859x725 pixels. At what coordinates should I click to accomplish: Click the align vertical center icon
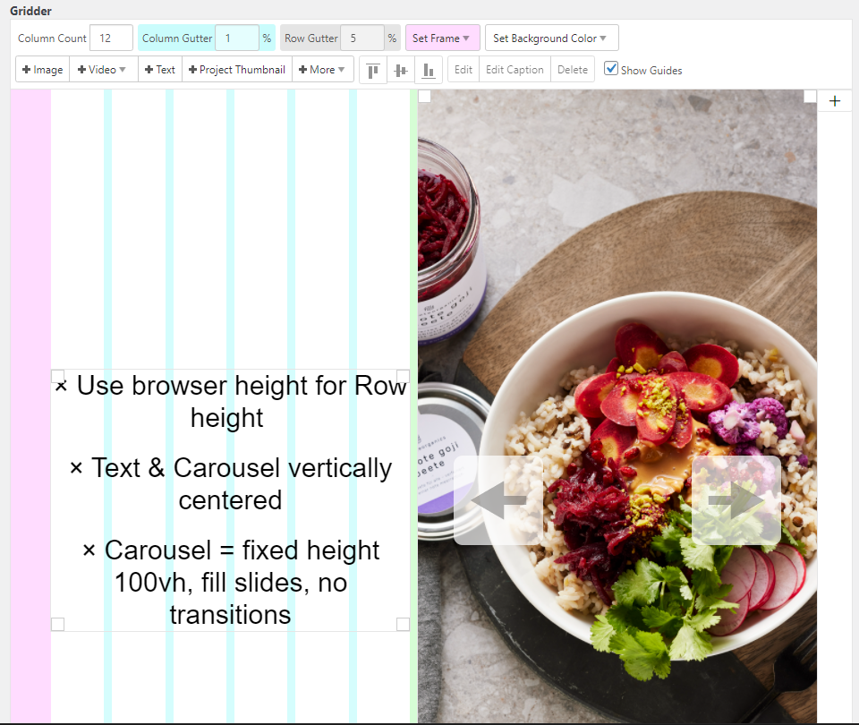pos(401,70)
